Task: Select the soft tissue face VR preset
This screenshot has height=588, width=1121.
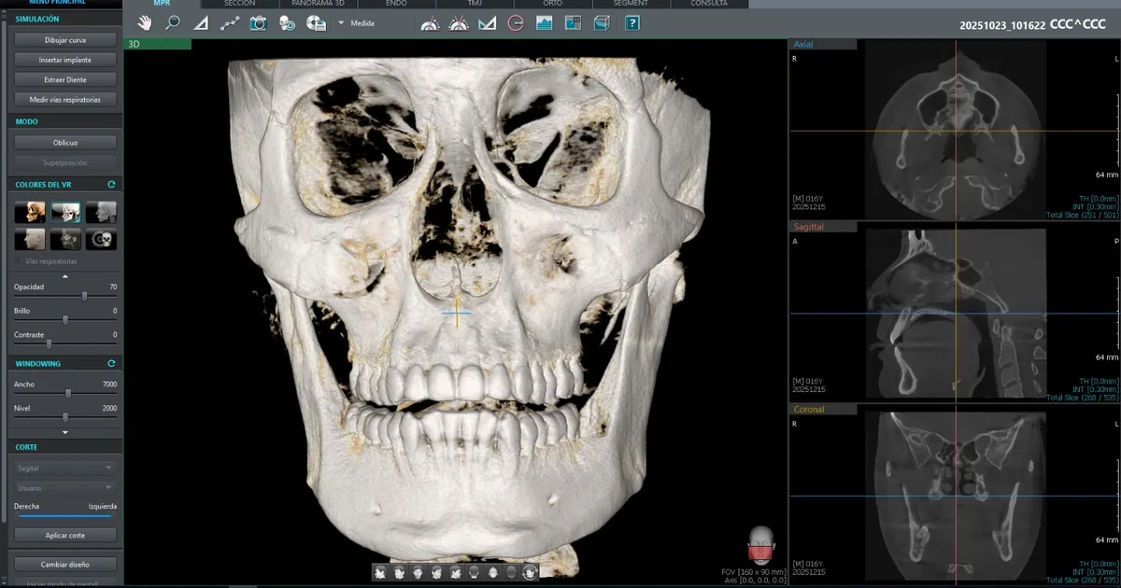Action: [30, 240]
